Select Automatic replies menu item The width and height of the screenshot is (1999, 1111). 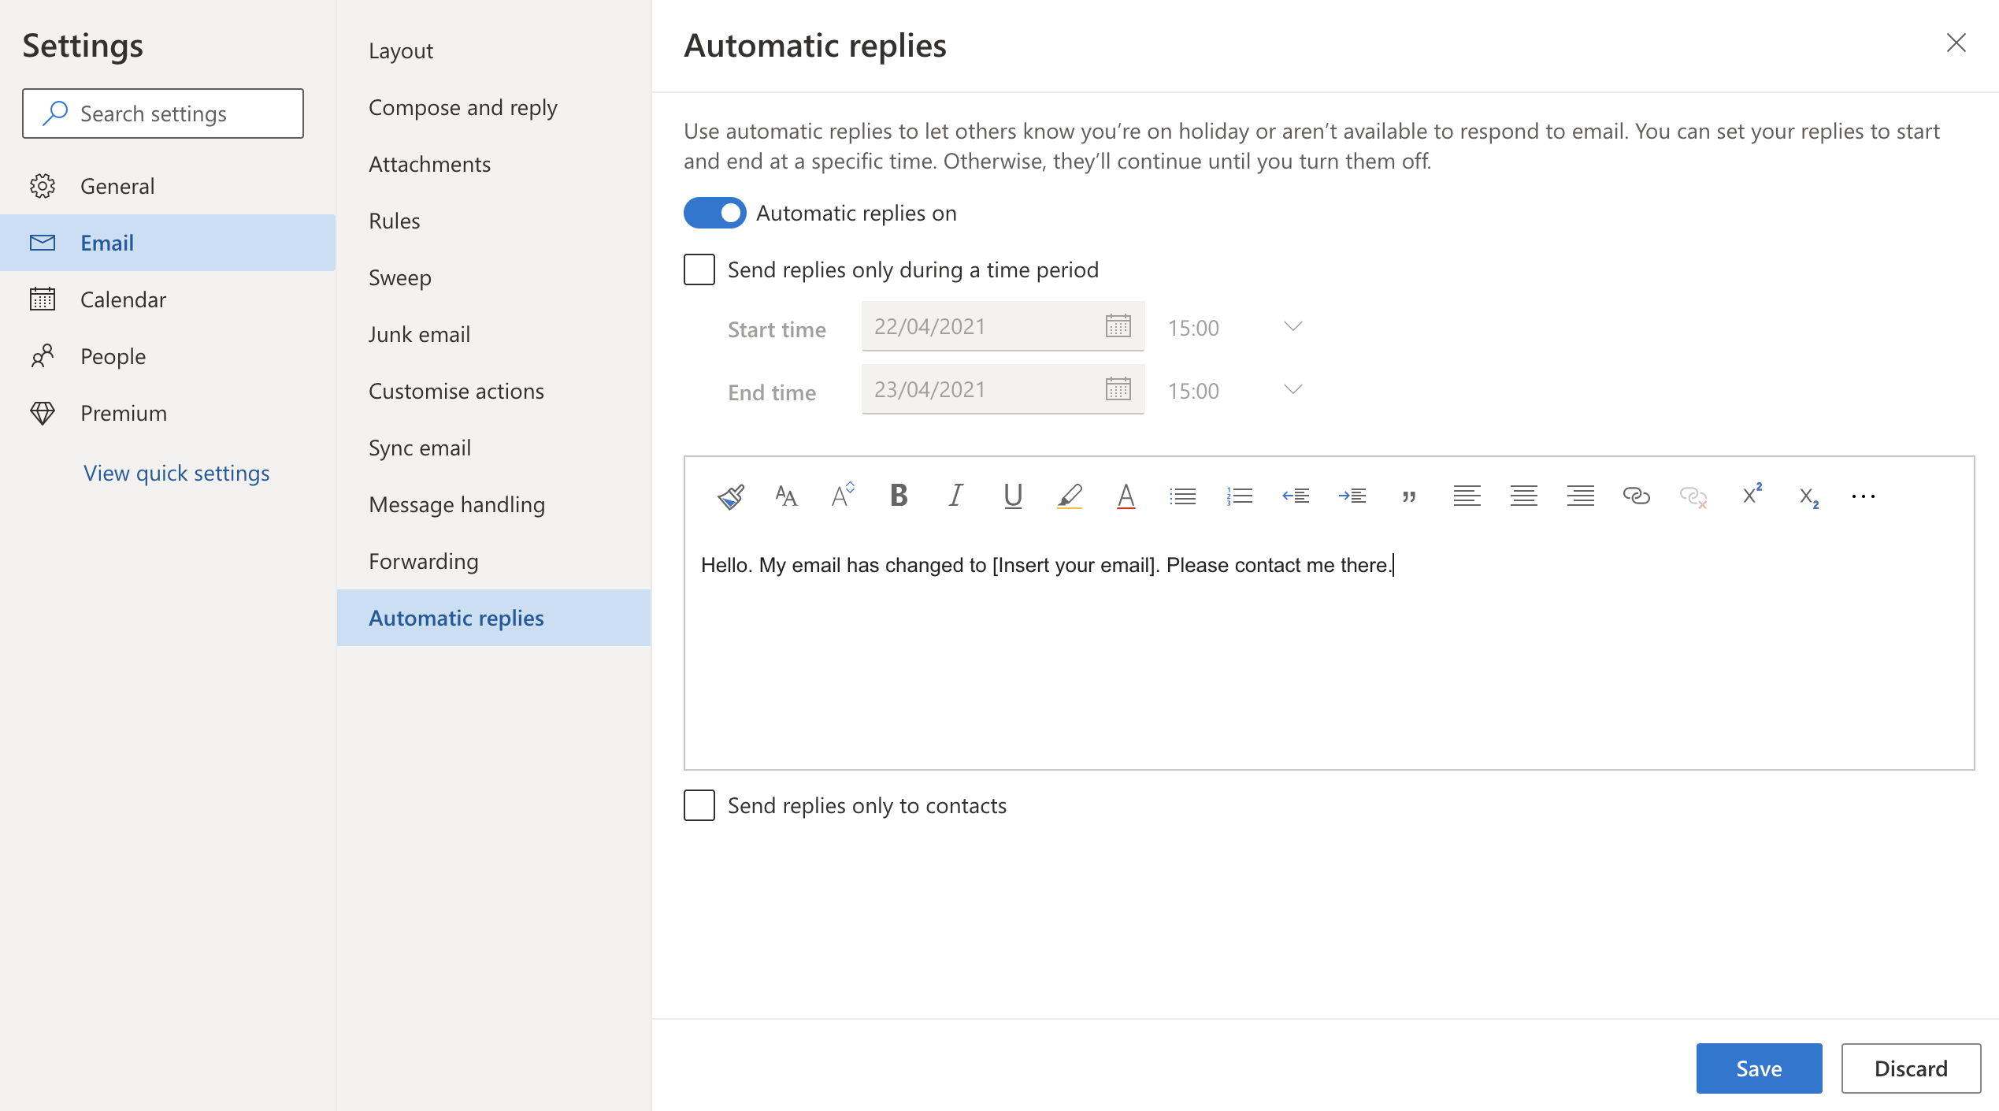494,618
